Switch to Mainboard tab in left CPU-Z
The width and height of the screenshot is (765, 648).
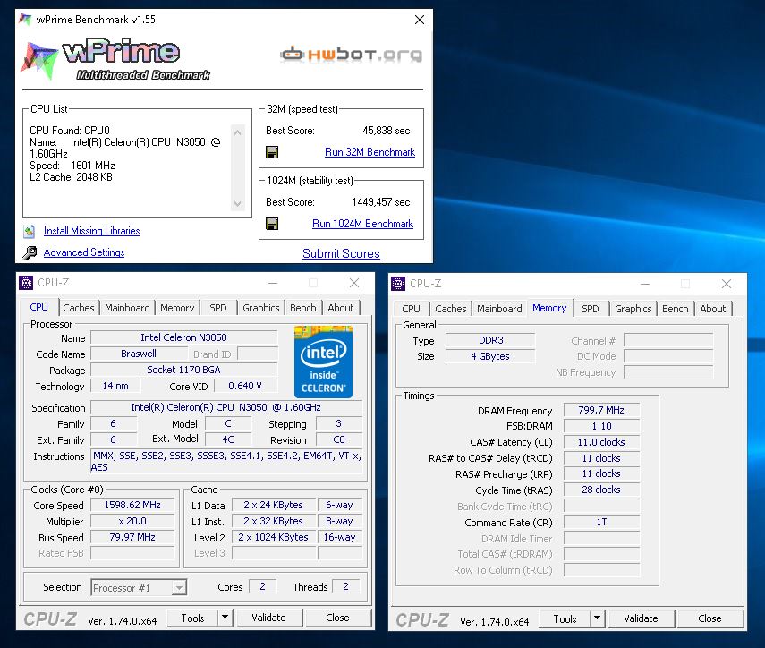tap(127, 308)
